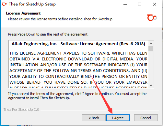163x126 pixels.
Task: Click 'Thea For SketchUp 2.0' label
Action: click(21, 110)
